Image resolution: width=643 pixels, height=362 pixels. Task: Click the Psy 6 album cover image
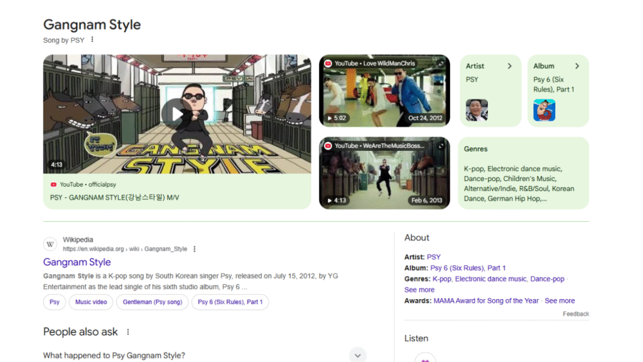544,110
